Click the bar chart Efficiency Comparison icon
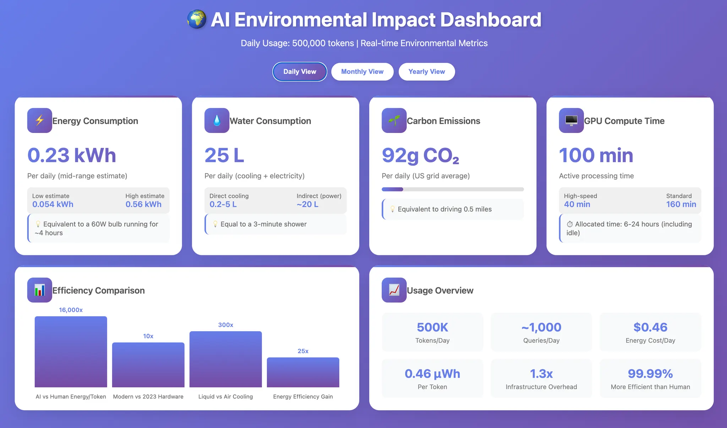Image resolution: width=727 pixels, height=428 pixels. [x=40, y=290]
